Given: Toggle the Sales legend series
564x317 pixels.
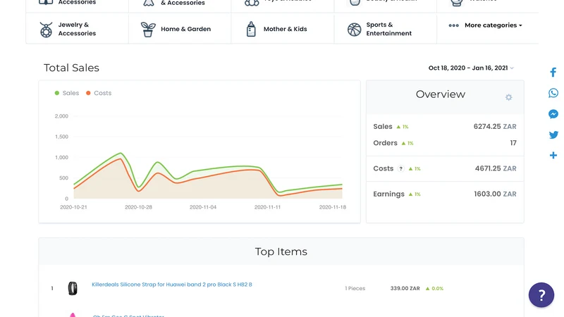Looking at the screenshot, I should pos(67,93).
